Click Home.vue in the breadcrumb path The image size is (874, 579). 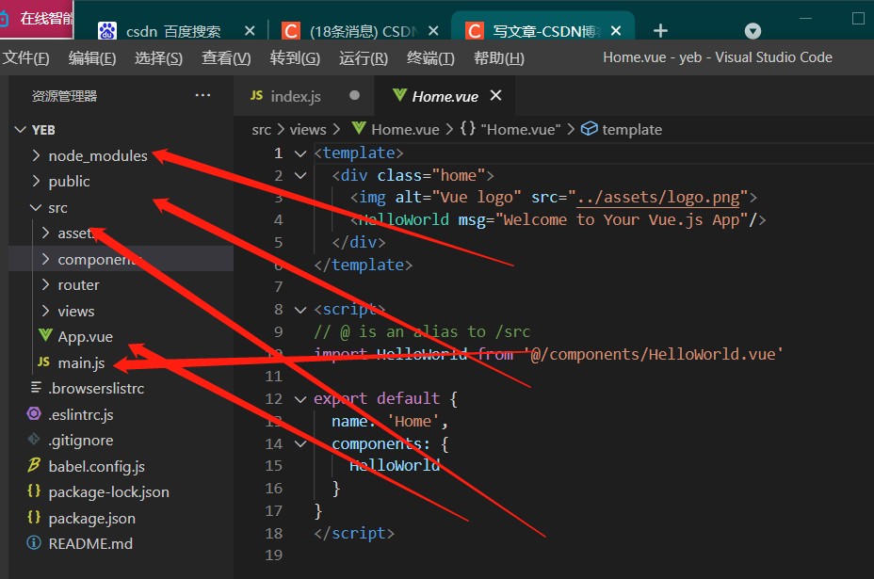point(405,130)
